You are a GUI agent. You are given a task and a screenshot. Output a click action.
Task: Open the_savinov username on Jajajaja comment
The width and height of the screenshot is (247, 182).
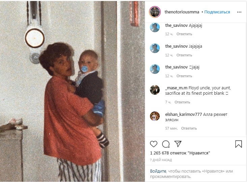[x=177, y=46]
